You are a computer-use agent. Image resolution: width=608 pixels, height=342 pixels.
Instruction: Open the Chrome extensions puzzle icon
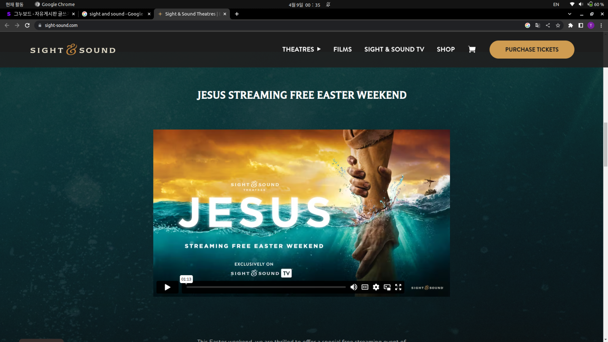[x=570, y=25]
